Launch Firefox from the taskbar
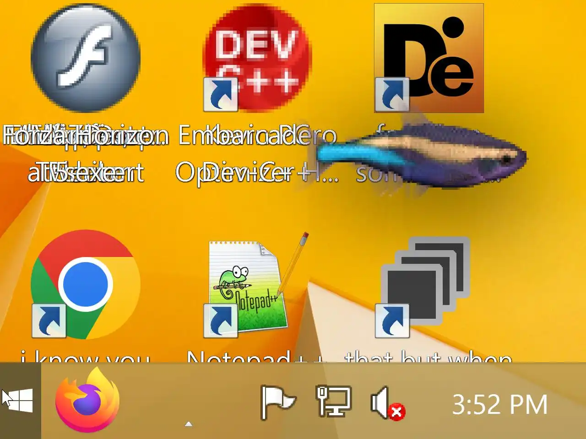 87,400
